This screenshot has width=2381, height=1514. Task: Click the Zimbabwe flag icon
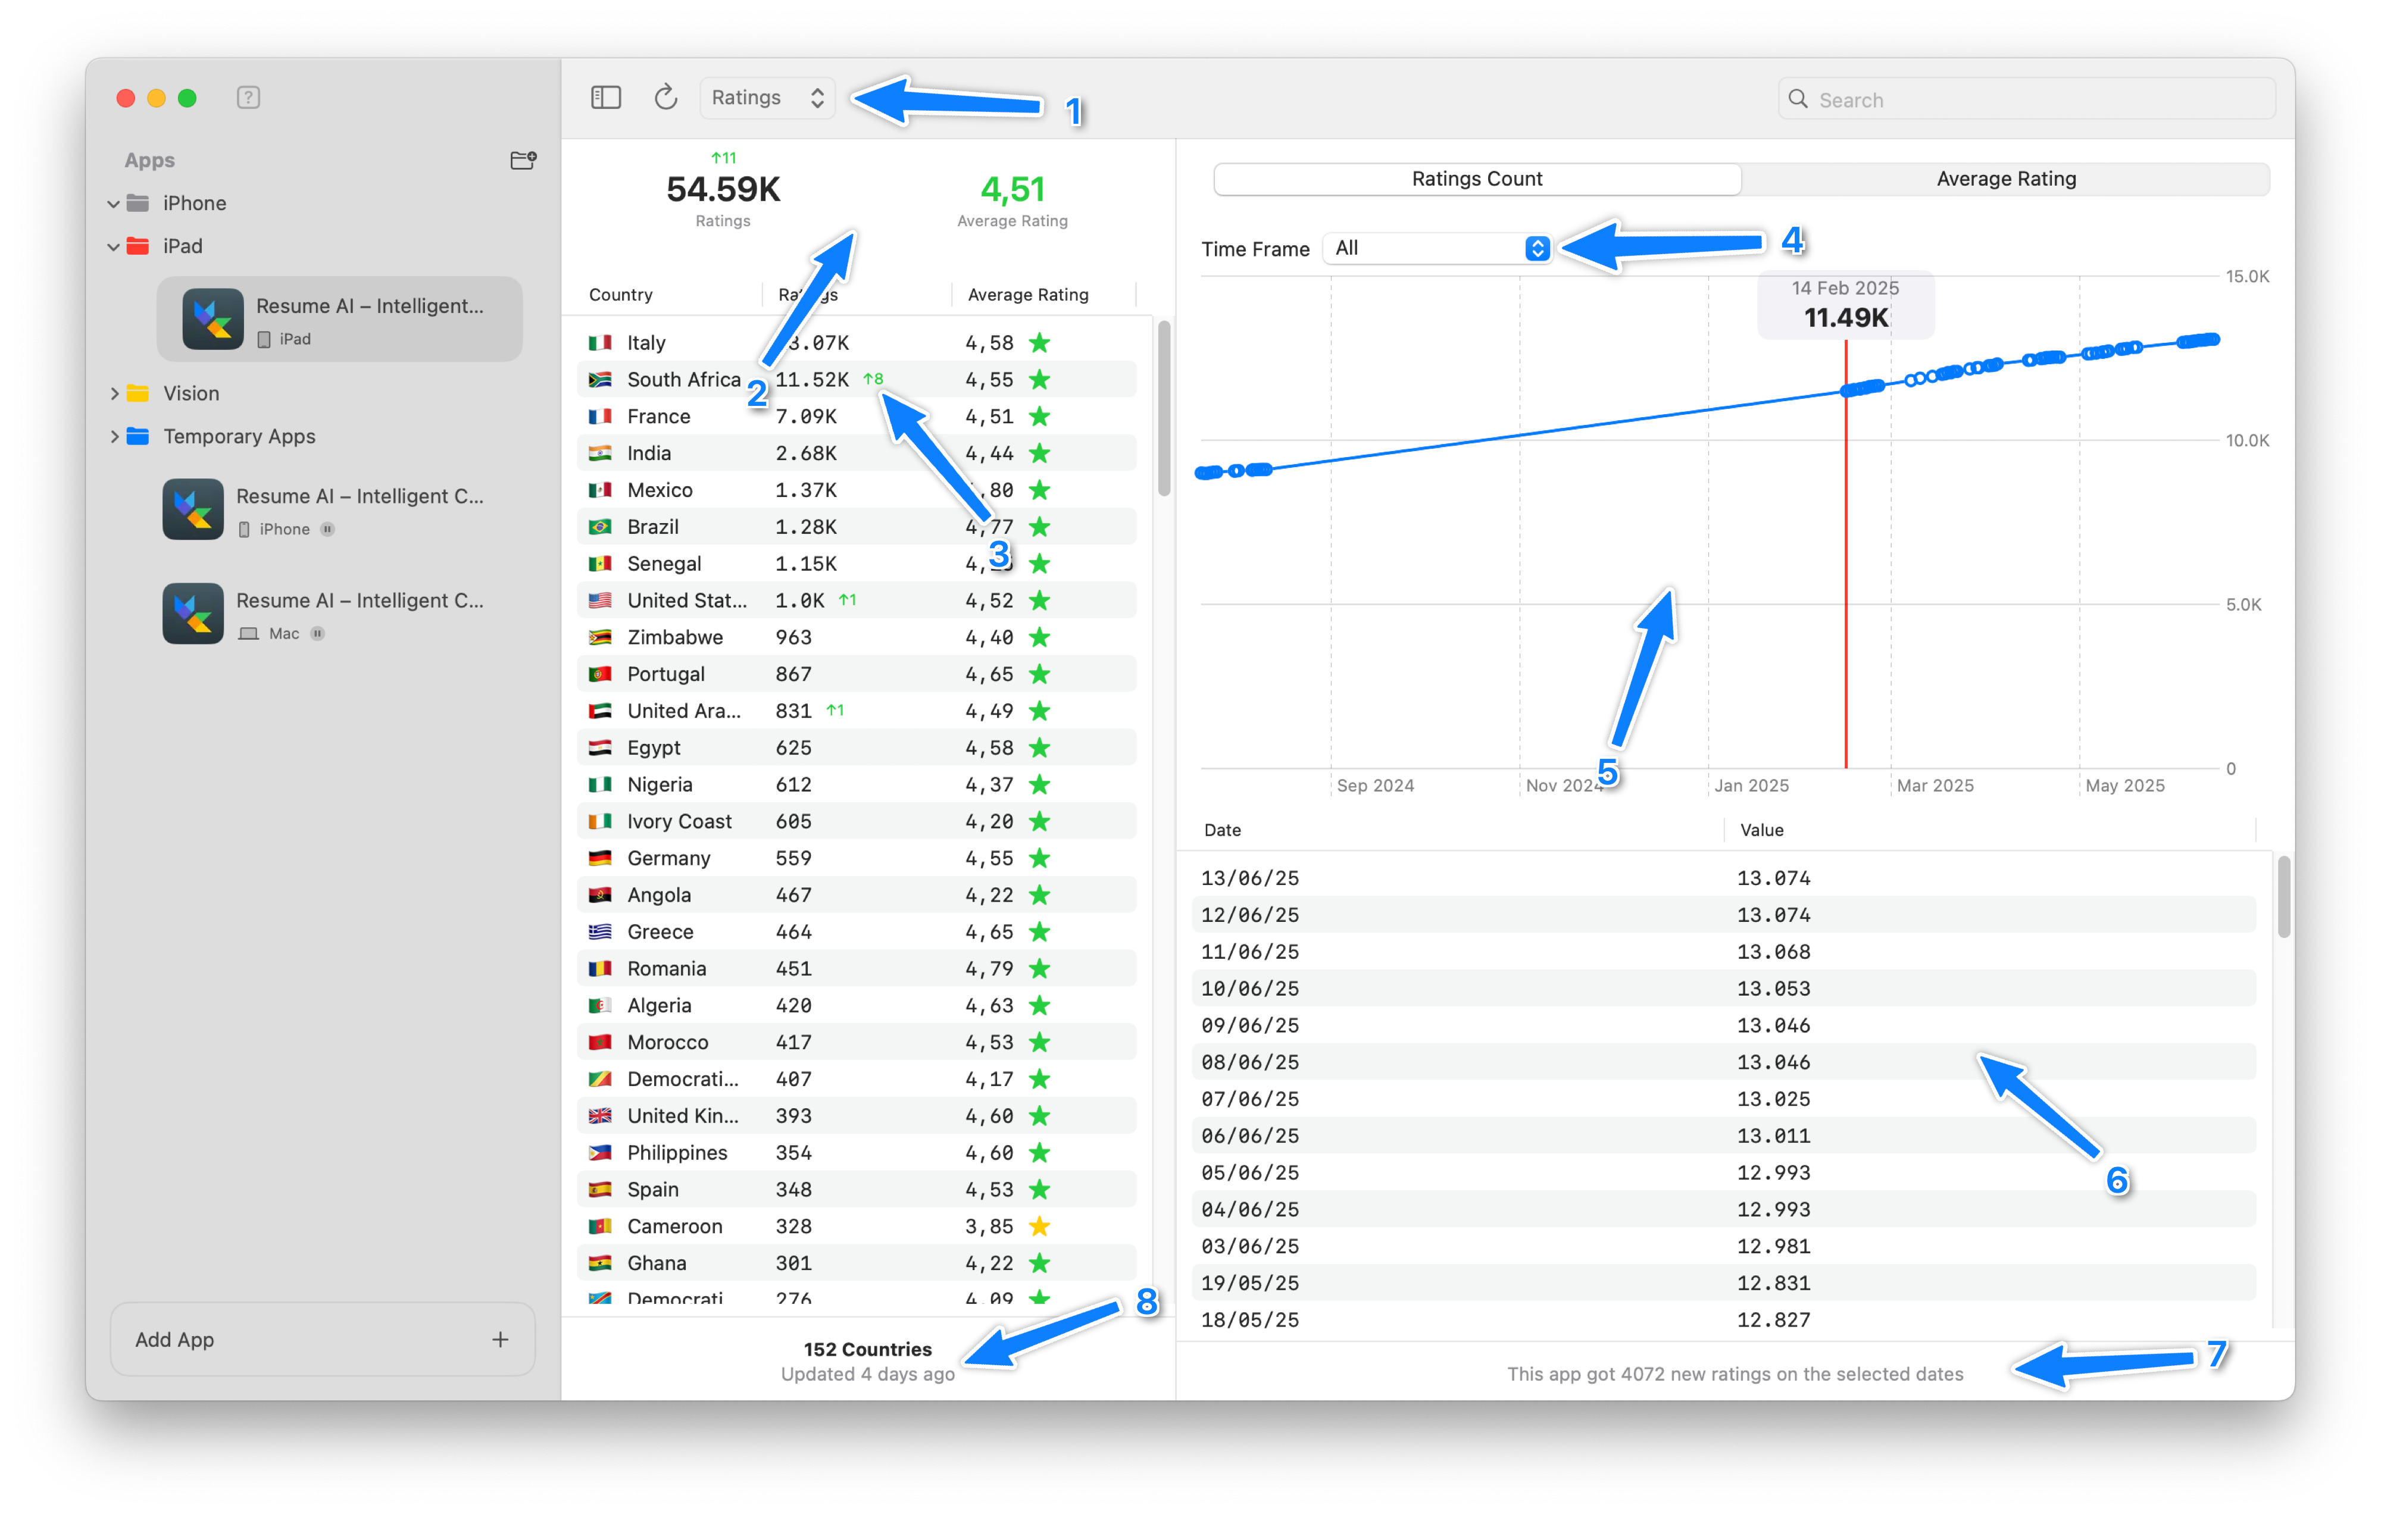point(599,638)
